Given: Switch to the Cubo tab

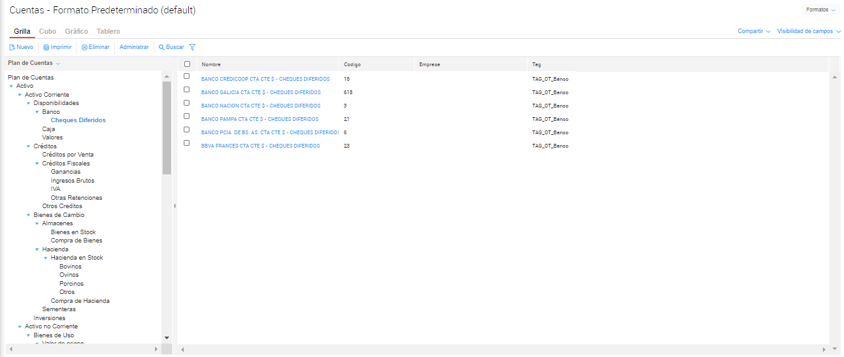Looking at the screenshot, I should point(47,31).
